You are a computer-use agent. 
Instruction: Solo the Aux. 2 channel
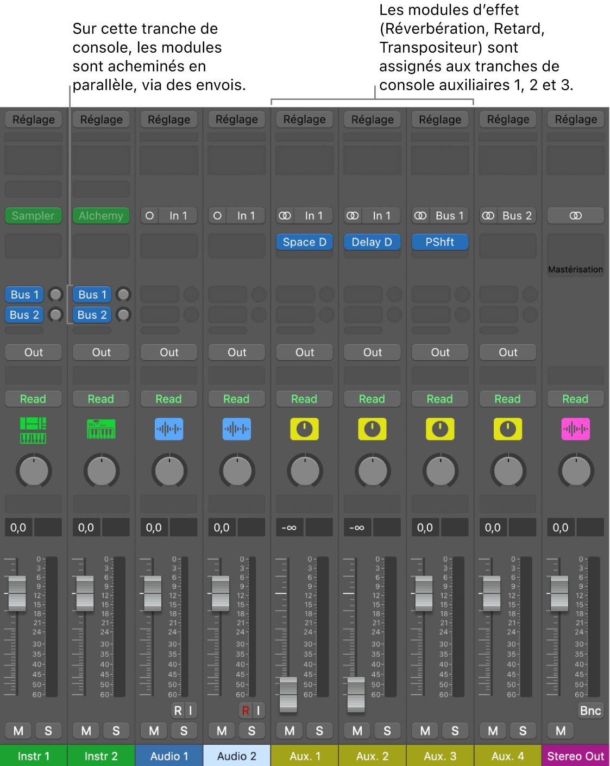pyautogui.click(x=387, y=731)
